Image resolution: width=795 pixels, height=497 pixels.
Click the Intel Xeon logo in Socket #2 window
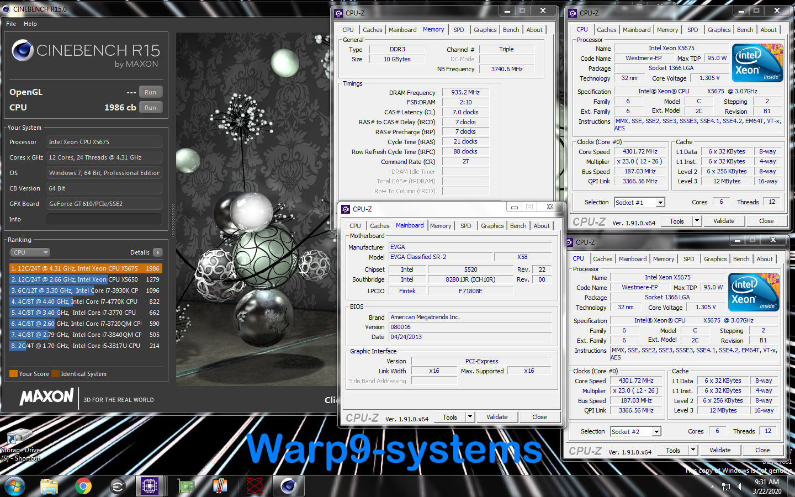pos(754,292)
